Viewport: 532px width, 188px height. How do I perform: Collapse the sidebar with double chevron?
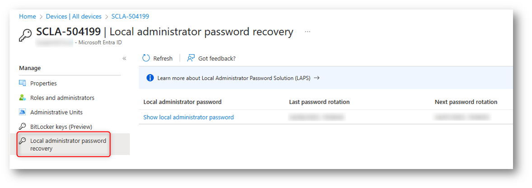point(124,58)
